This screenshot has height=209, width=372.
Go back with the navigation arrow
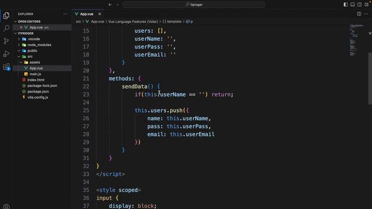(x=110, y=5)
